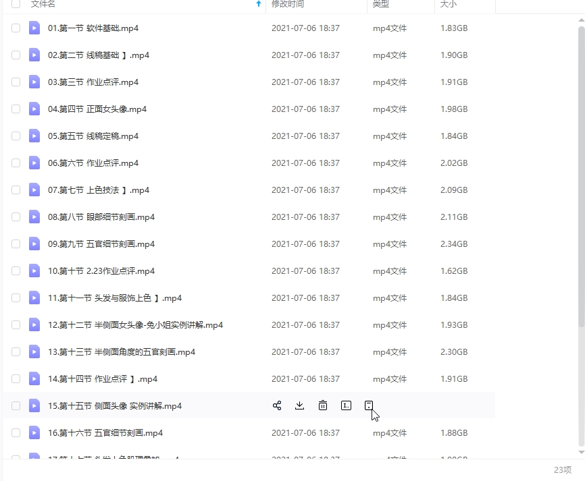Click the blue sort arrow in 文件名 header
Viewport: 585px width, 481px height.
click(259, 4)
